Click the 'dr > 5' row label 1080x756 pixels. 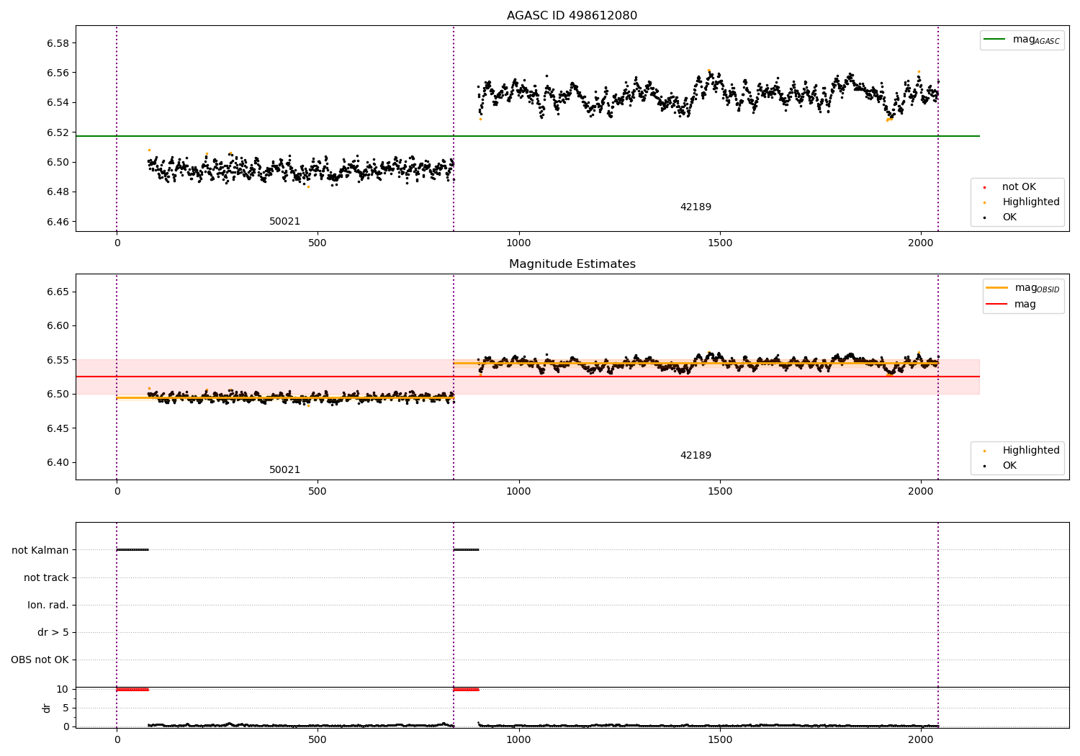point(53,632)
